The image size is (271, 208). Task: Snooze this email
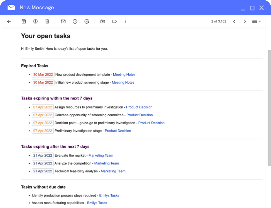tap(75, 21)
